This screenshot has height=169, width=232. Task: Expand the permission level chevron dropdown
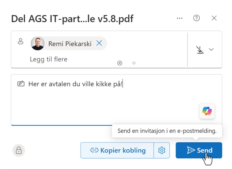211,49
